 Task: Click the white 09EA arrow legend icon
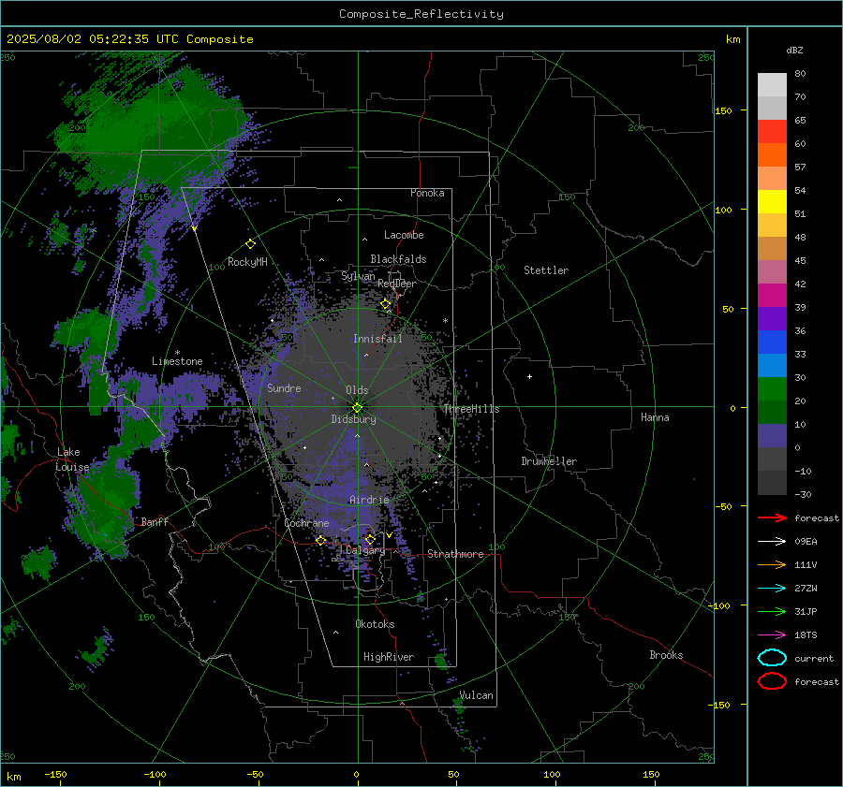[x=772, y=542]
